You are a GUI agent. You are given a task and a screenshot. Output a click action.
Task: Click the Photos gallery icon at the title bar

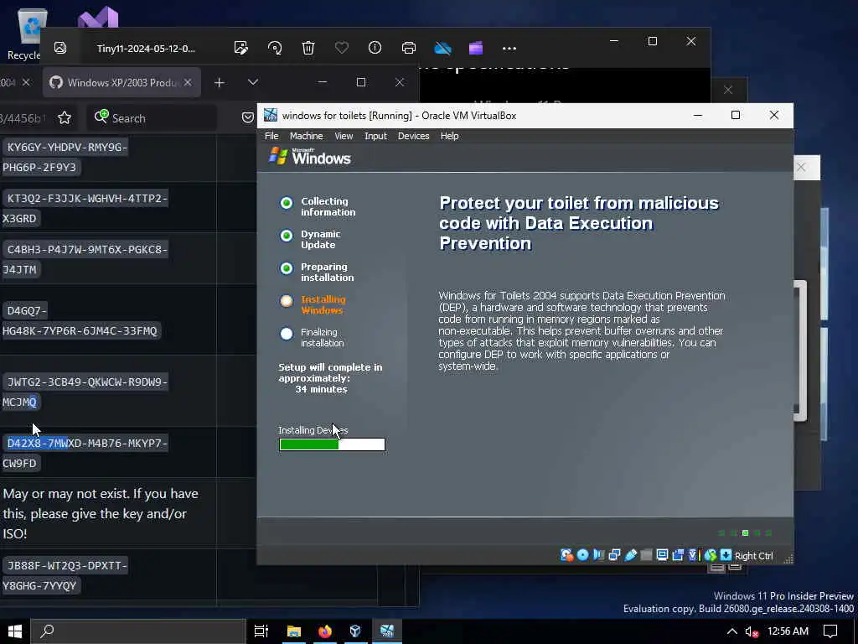tap(60, 48)
